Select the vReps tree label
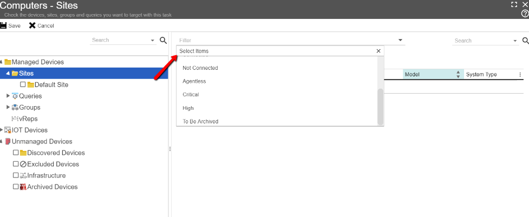This screenshot has width=529, height=217. click(x=28, y=119)
